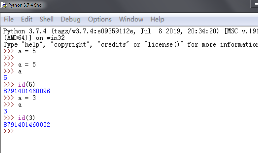
Task: Place cursor at the last empty >>> prompt
Action: coord(9,131)
